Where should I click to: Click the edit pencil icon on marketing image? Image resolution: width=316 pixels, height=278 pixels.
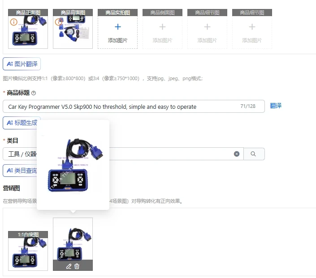coord(69,266)
